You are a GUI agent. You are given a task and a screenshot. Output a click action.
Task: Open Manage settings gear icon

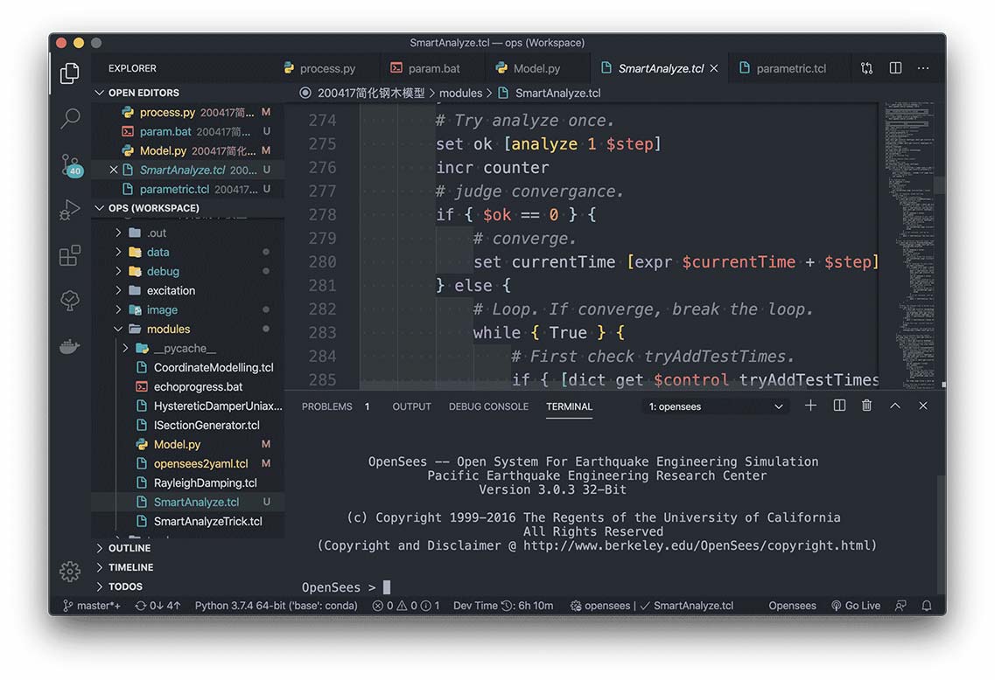click(70, 572)
